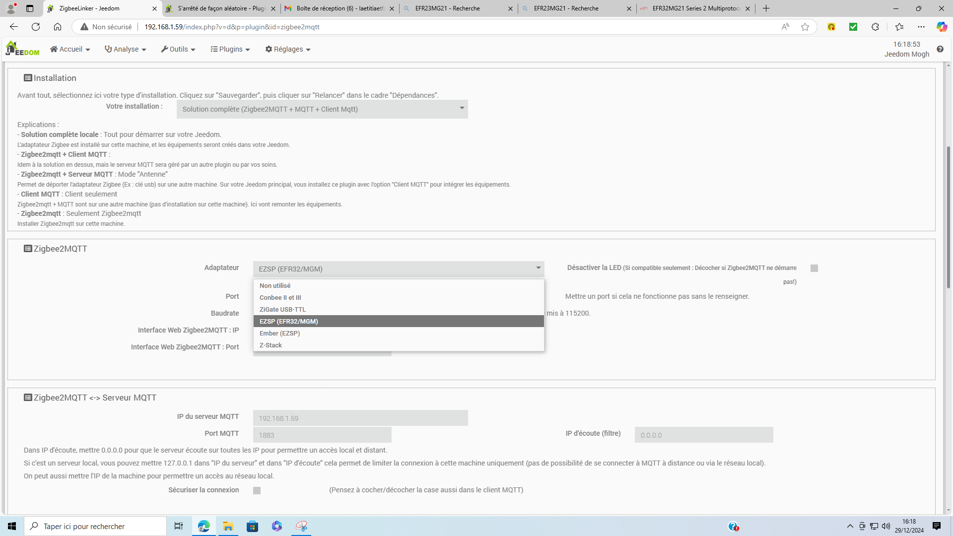Switch to S'arrêté de façon aléatoire tab
This screenshot has height=536, width=953.
coord(221,8)
